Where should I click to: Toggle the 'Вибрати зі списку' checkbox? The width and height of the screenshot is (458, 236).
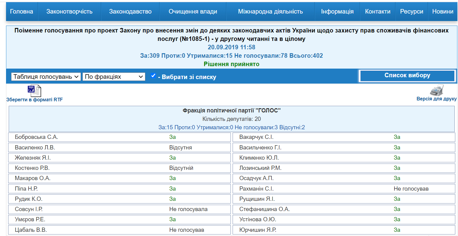[153, 76]
